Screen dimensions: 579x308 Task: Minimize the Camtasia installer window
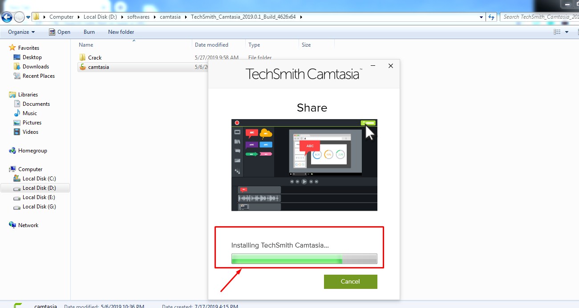click(373, 66)
